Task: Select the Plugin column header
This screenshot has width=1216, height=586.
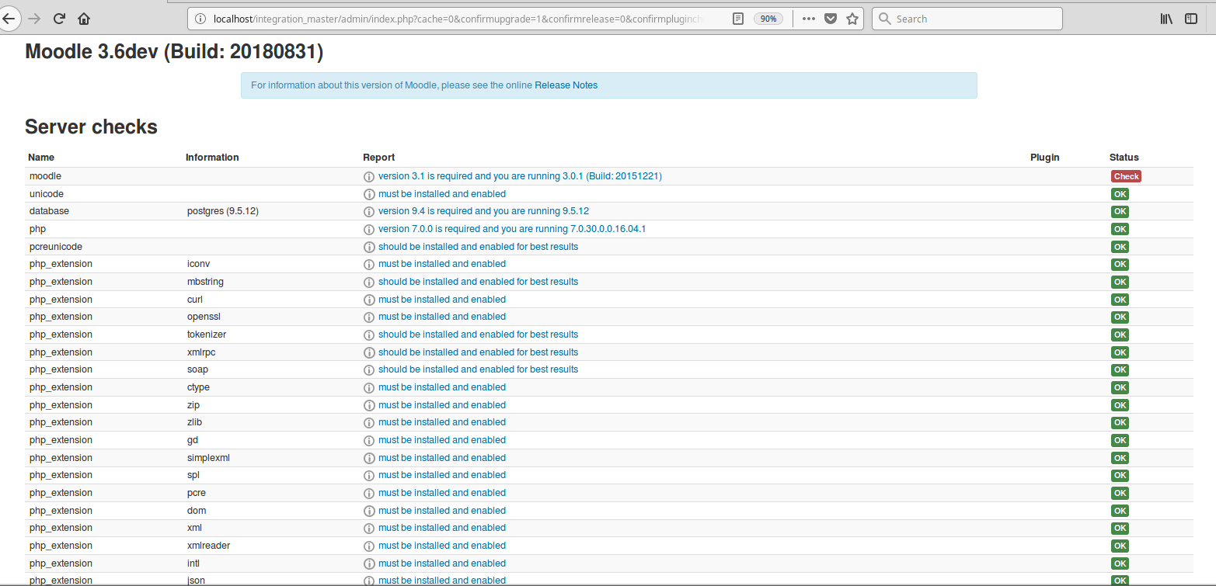Action: [1045, 158]
